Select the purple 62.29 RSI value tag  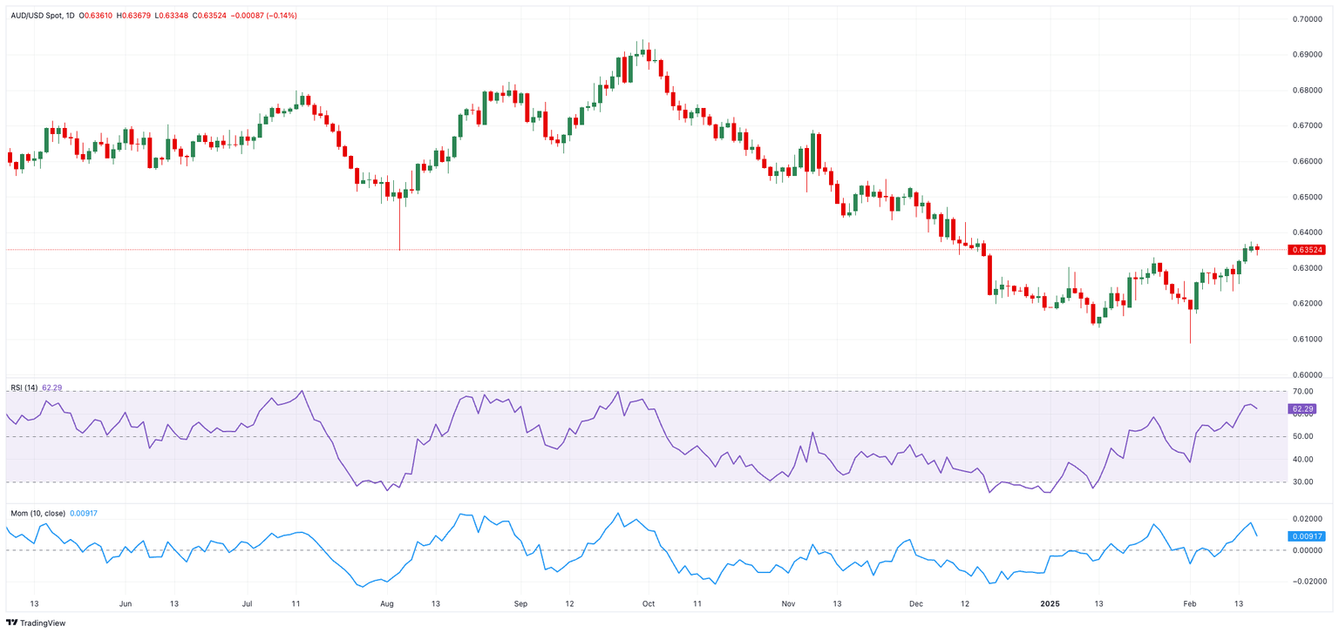point(1302,408)
